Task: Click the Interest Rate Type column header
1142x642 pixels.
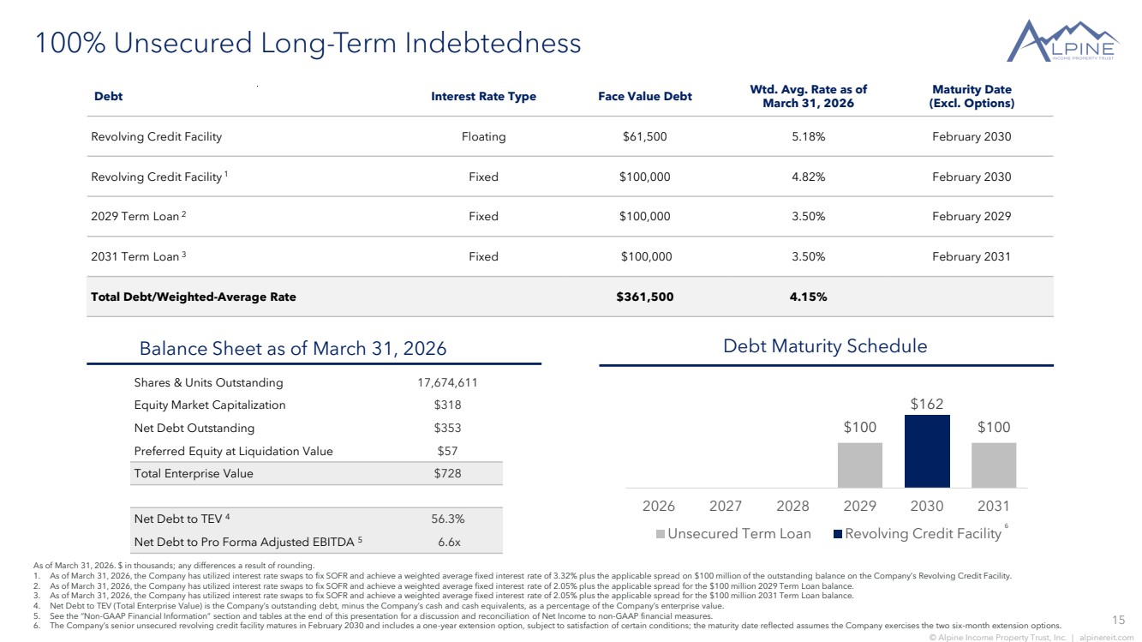Action: 483,96
